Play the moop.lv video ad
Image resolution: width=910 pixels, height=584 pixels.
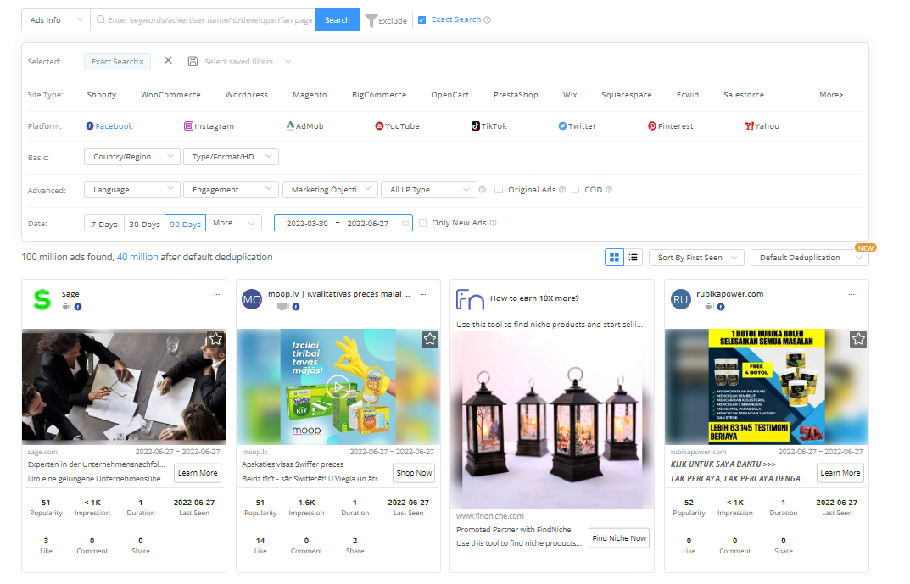[338, 387]
